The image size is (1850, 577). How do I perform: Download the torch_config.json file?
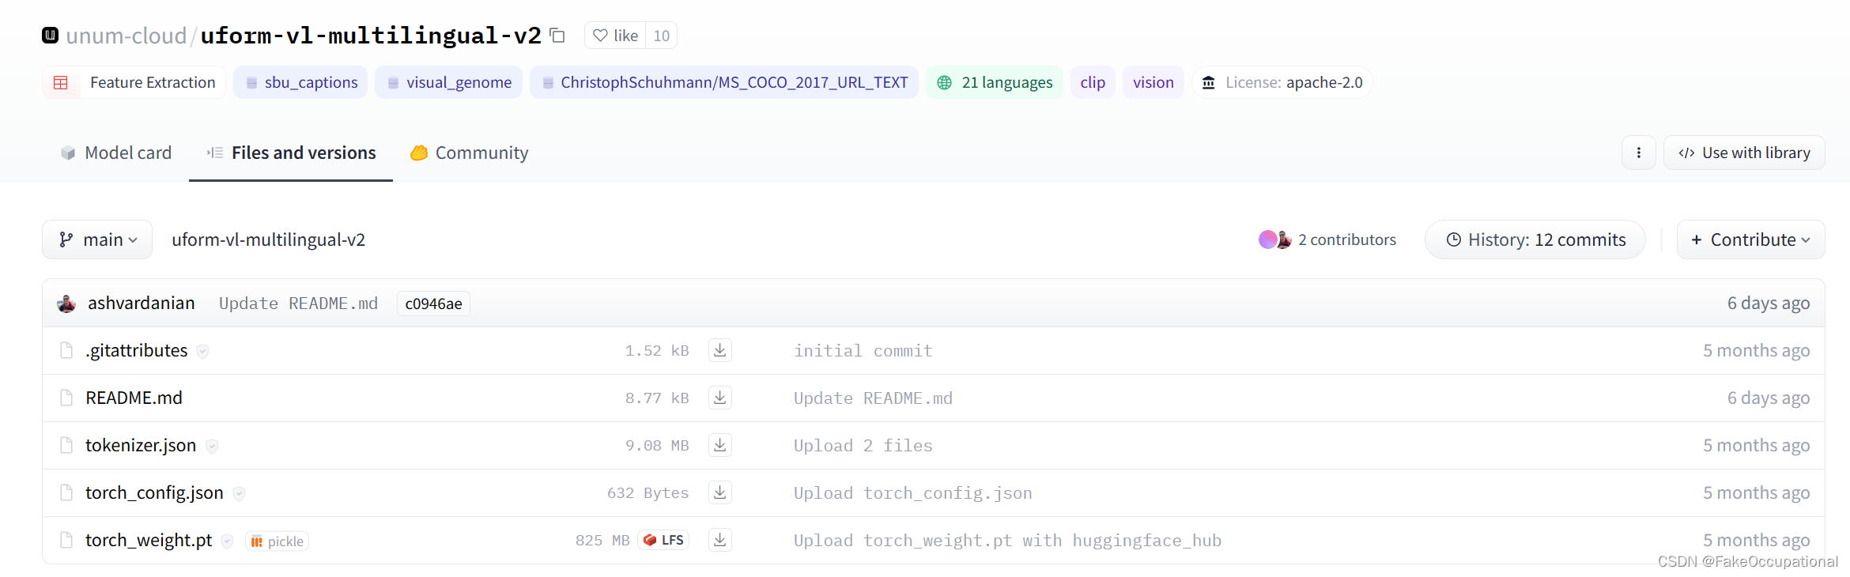tap(719, 492)
